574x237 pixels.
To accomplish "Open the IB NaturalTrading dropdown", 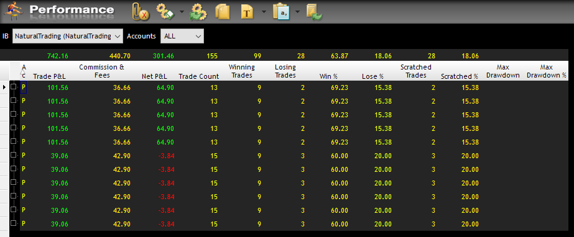I will tap(68, 36).
